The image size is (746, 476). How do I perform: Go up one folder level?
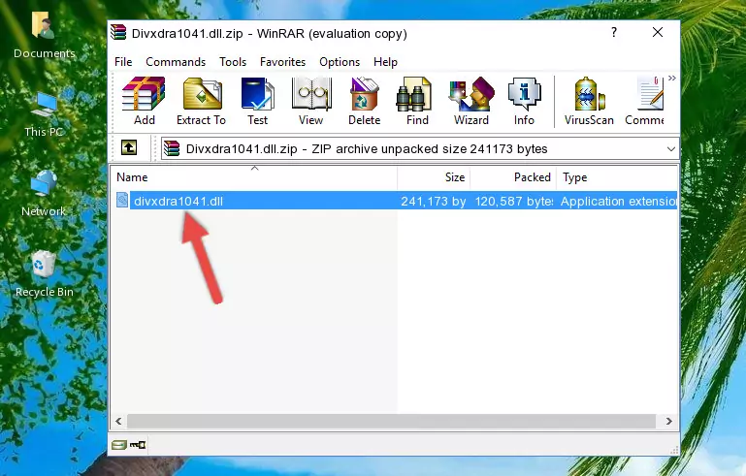[129, 148]
